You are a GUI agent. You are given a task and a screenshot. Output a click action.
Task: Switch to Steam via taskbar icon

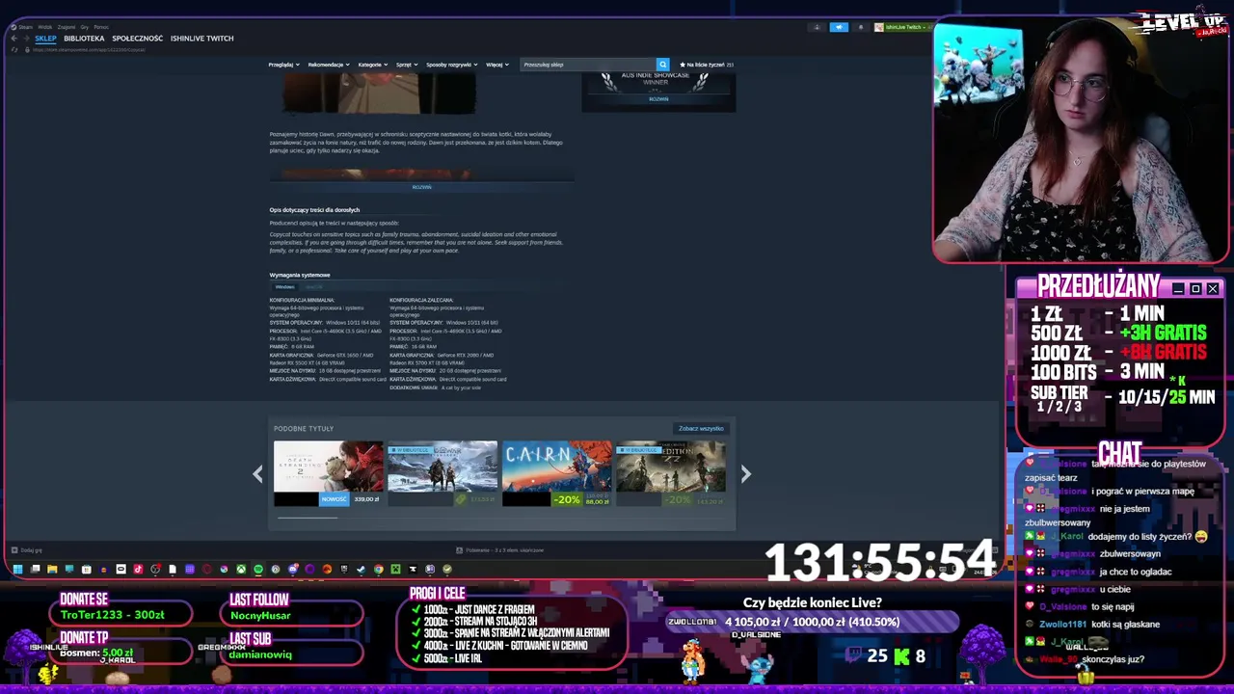pyautogui.click(x=361, y=569)
